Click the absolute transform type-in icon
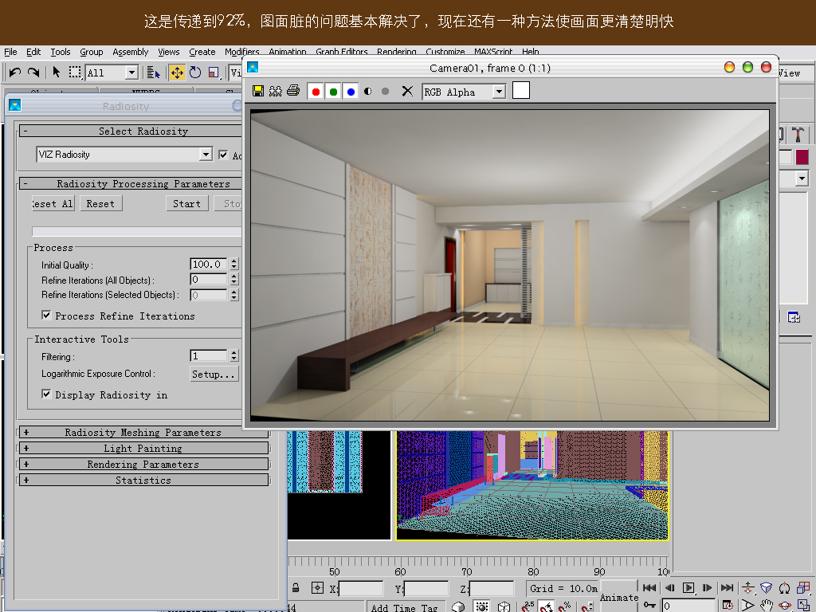Image resolution: width=816 pixels, height=612 pixels. pos(317,588)
